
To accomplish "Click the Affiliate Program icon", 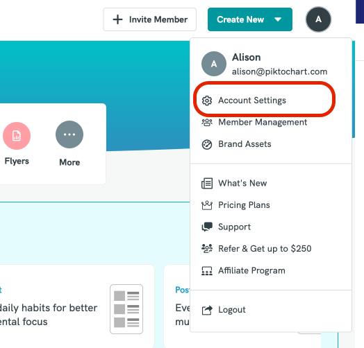I will [x=206, y=270].
